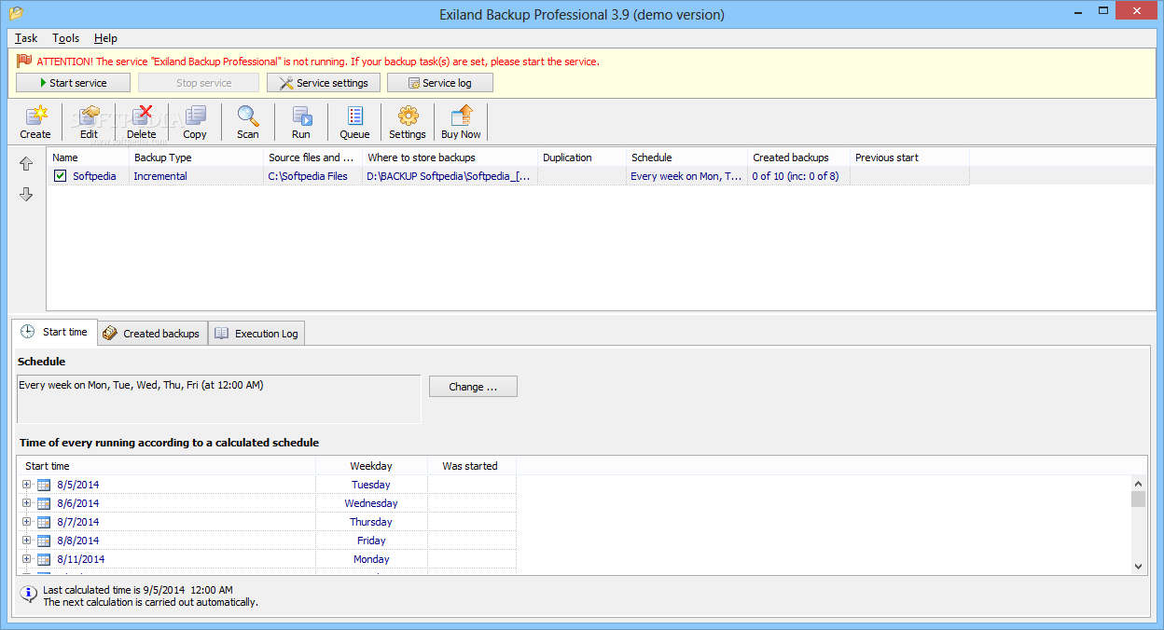Select the 'C:\Softpedia Files' source cell
Image resolution: width=1164 pixels, height=630 pixels.
pos(312,176)
